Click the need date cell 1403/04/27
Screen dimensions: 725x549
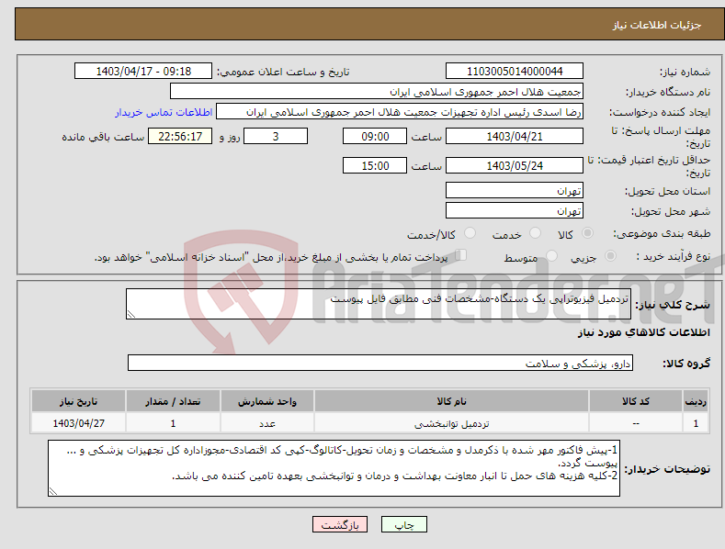[x=78, y=423]
